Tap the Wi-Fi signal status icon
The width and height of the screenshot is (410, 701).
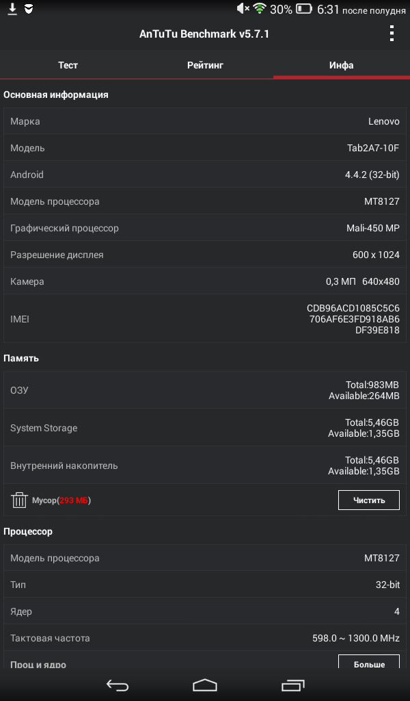(x=259, y=8)
